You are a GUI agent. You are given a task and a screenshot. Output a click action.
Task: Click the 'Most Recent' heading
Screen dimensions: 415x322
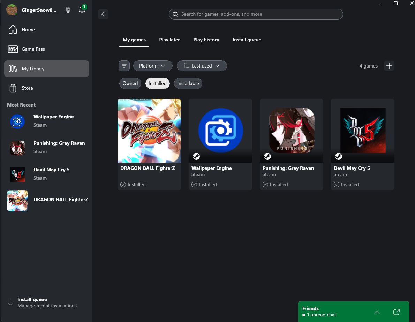point(21,105)
